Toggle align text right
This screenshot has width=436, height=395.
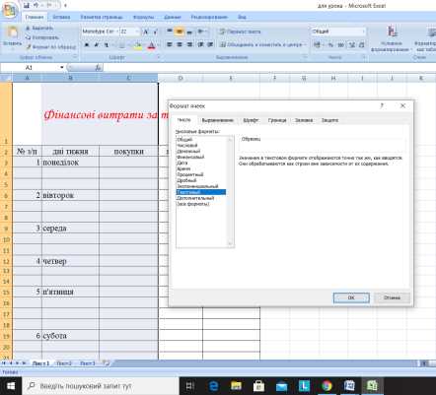click(x=189, y=44)
